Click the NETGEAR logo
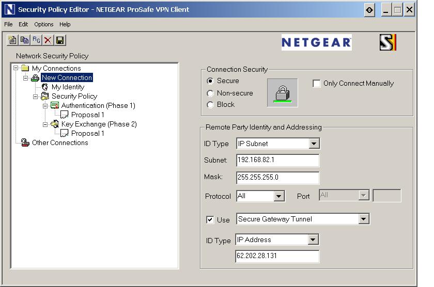Image resolution: width=434 pixels, height=287 pixels. (x=316, y=42)
